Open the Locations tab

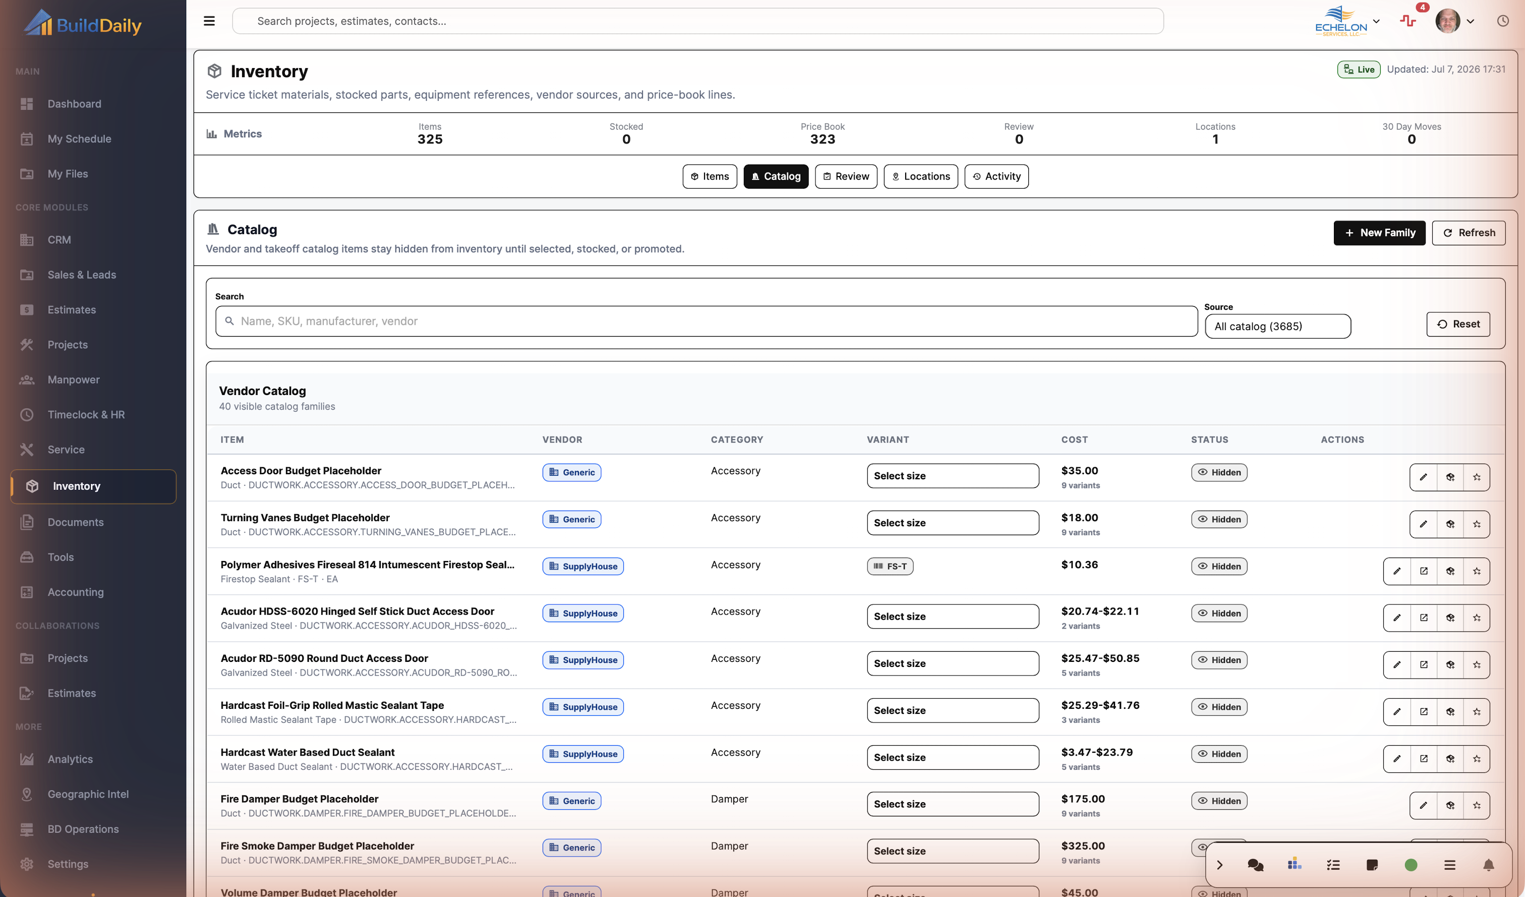[920, 176]
